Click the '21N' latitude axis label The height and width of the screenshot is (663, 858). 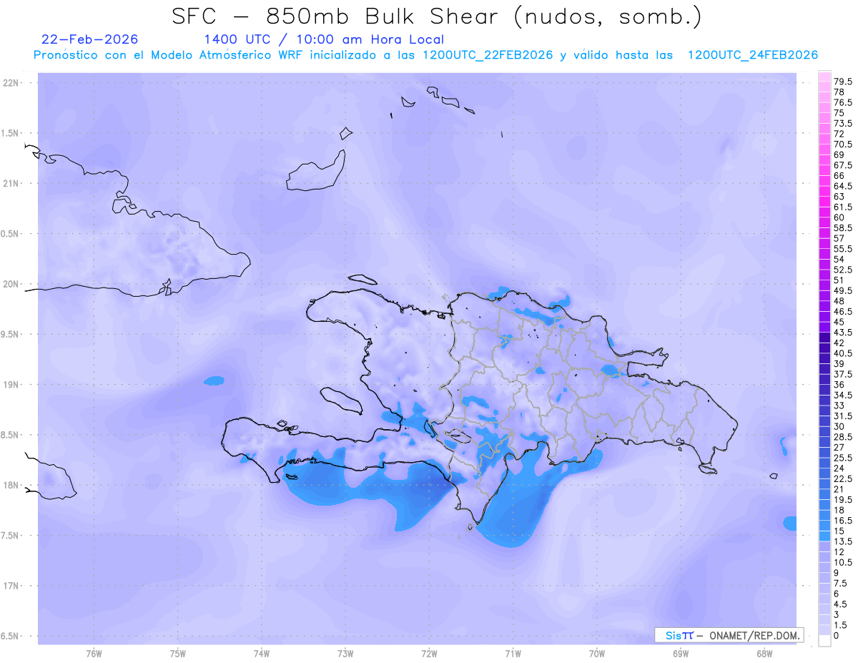click(x=11, y=184)
